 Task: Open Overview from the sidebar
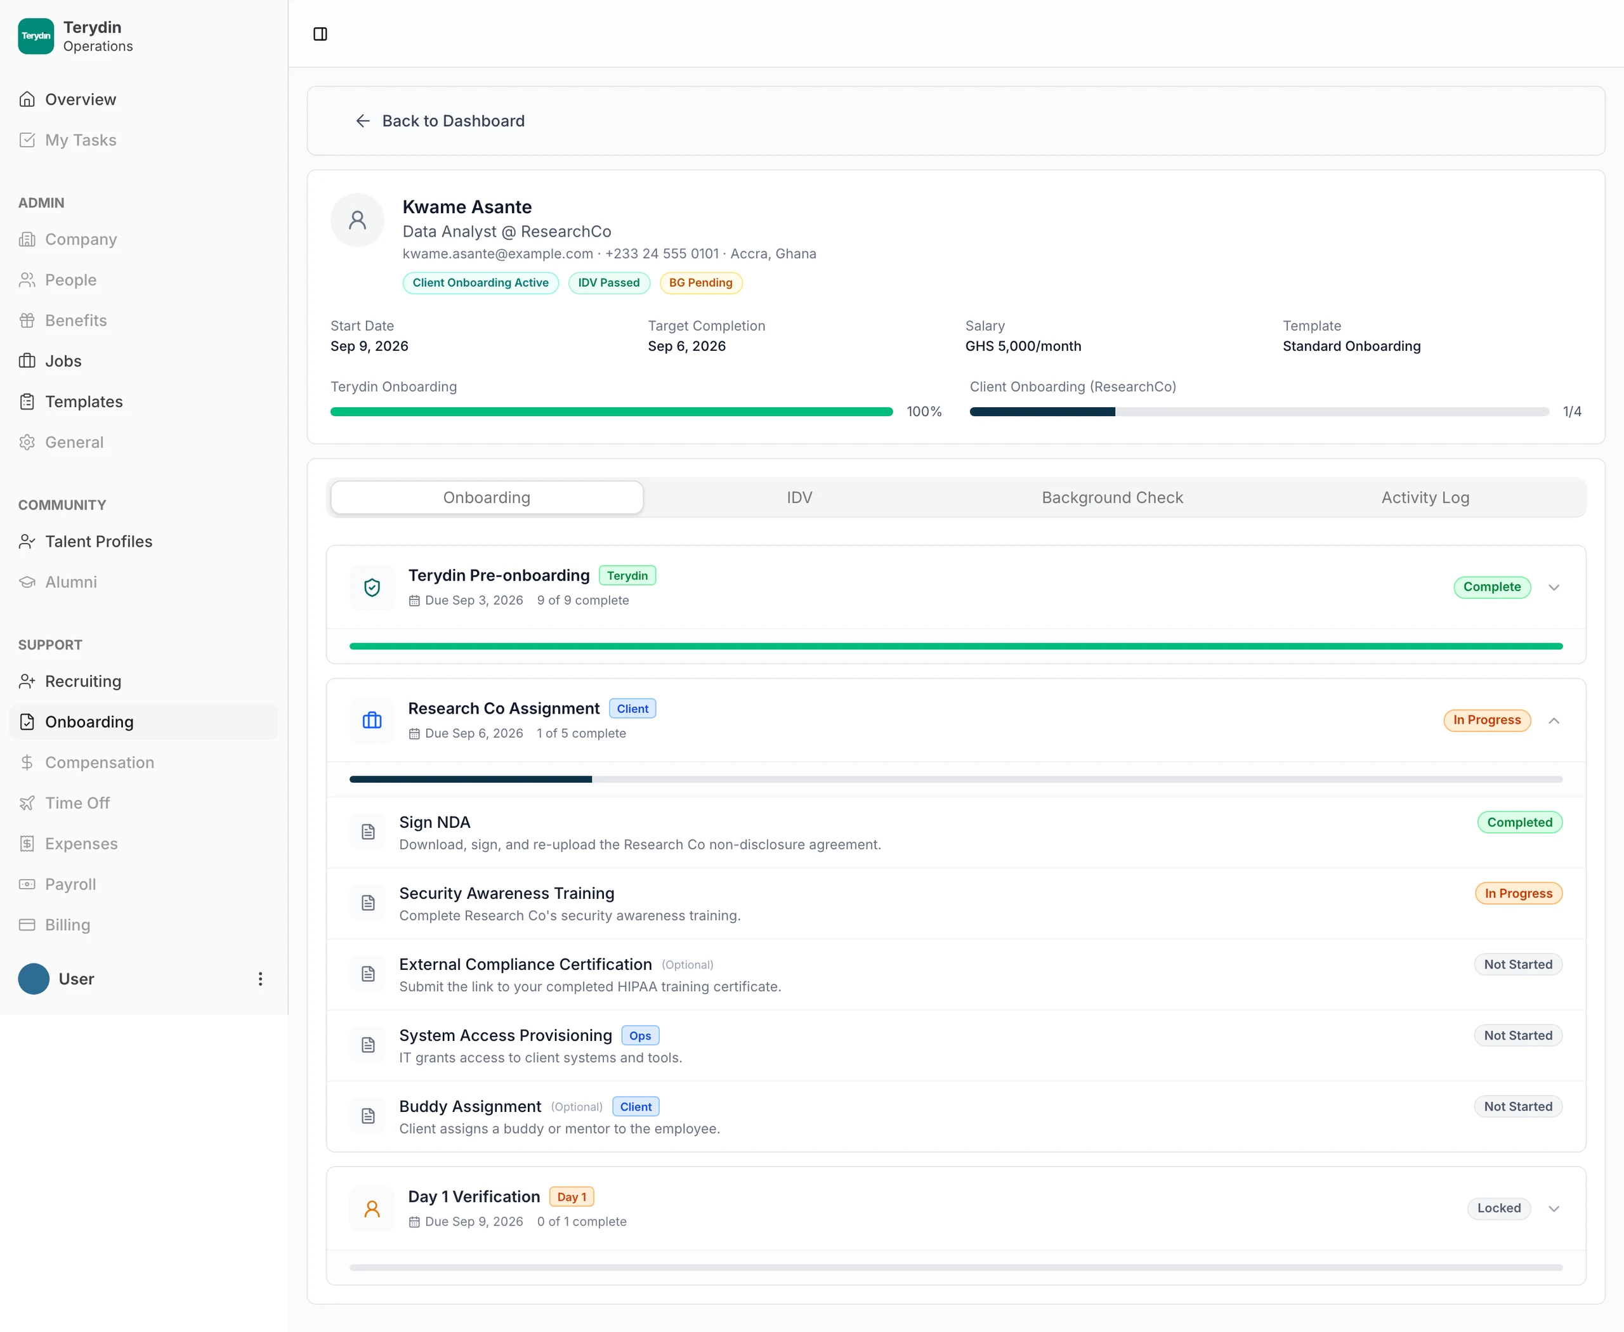click(143, 99)
